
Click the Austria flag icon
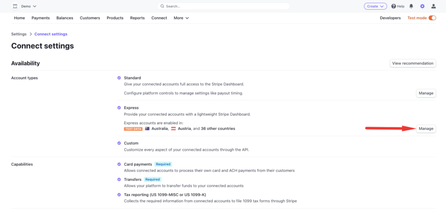point(173,129)
